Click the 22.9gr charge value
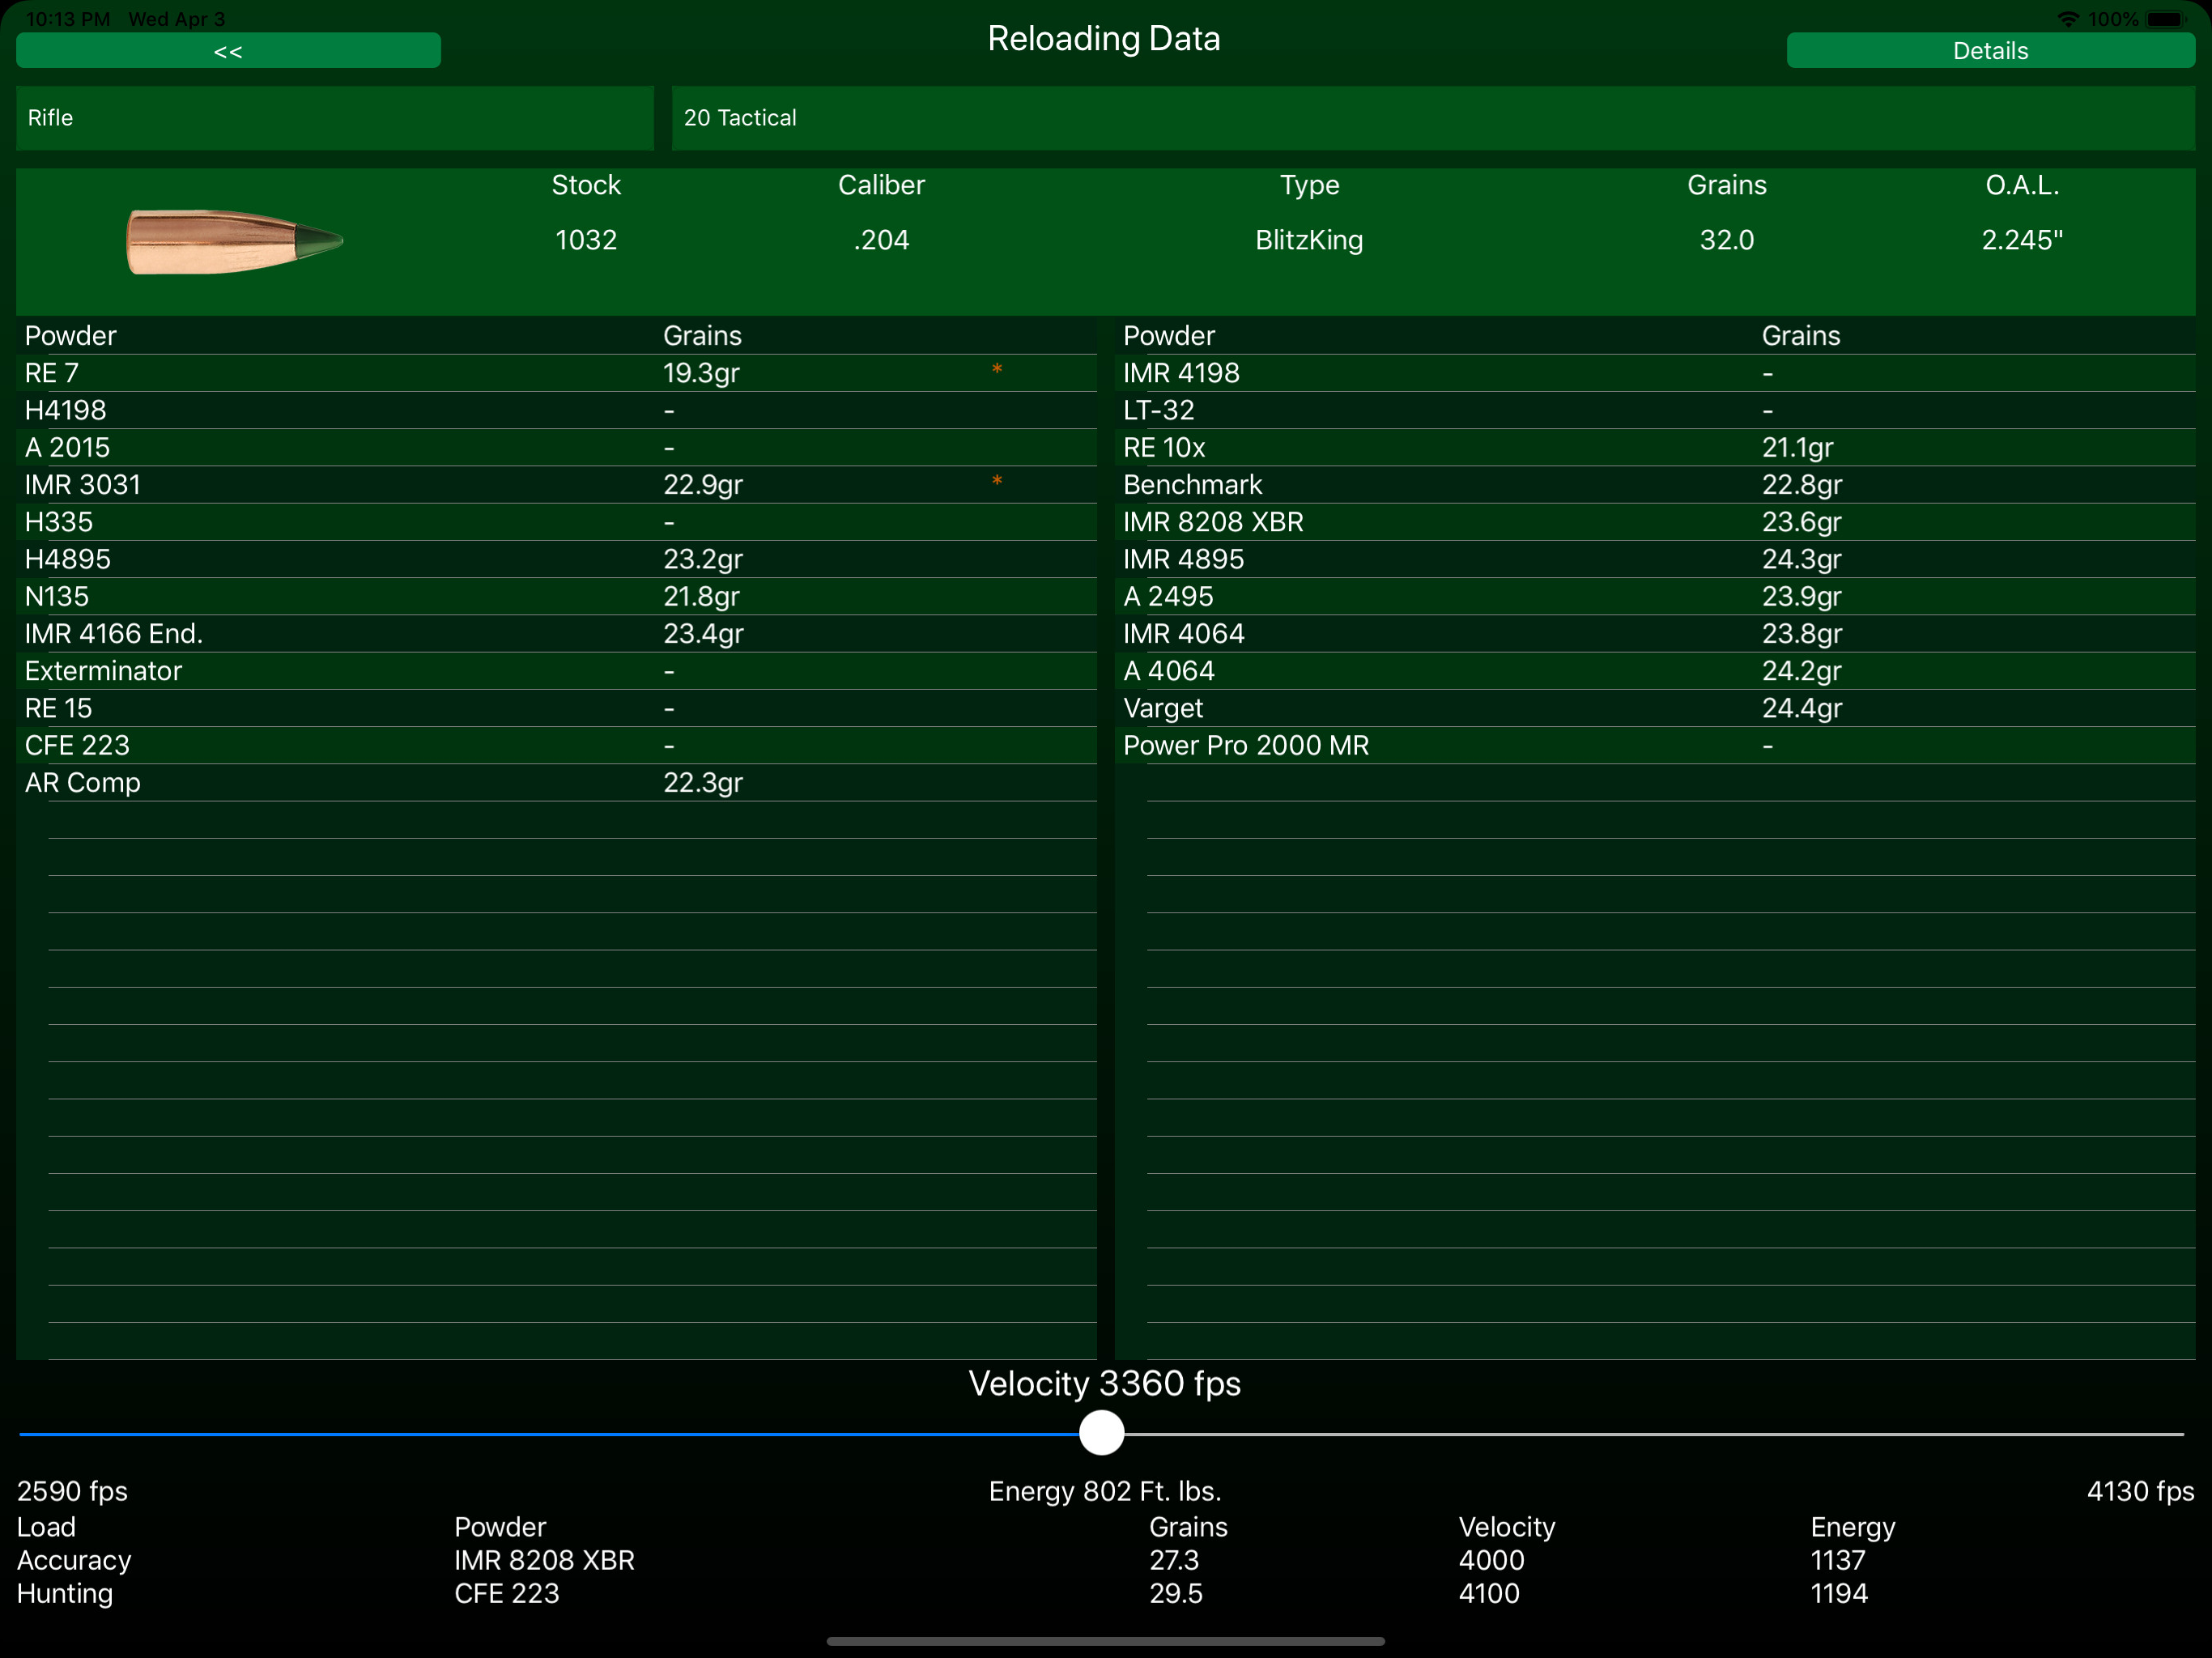2212x1658 pixels. pyautogui.click(x=702, y=485)
